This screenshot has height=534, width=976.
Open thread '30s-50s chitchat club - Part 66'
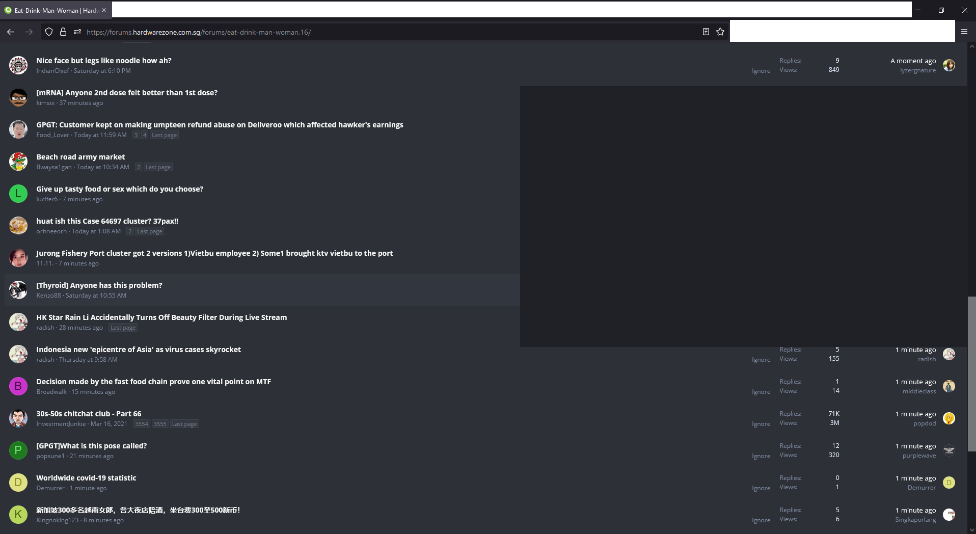coord(89,414)
